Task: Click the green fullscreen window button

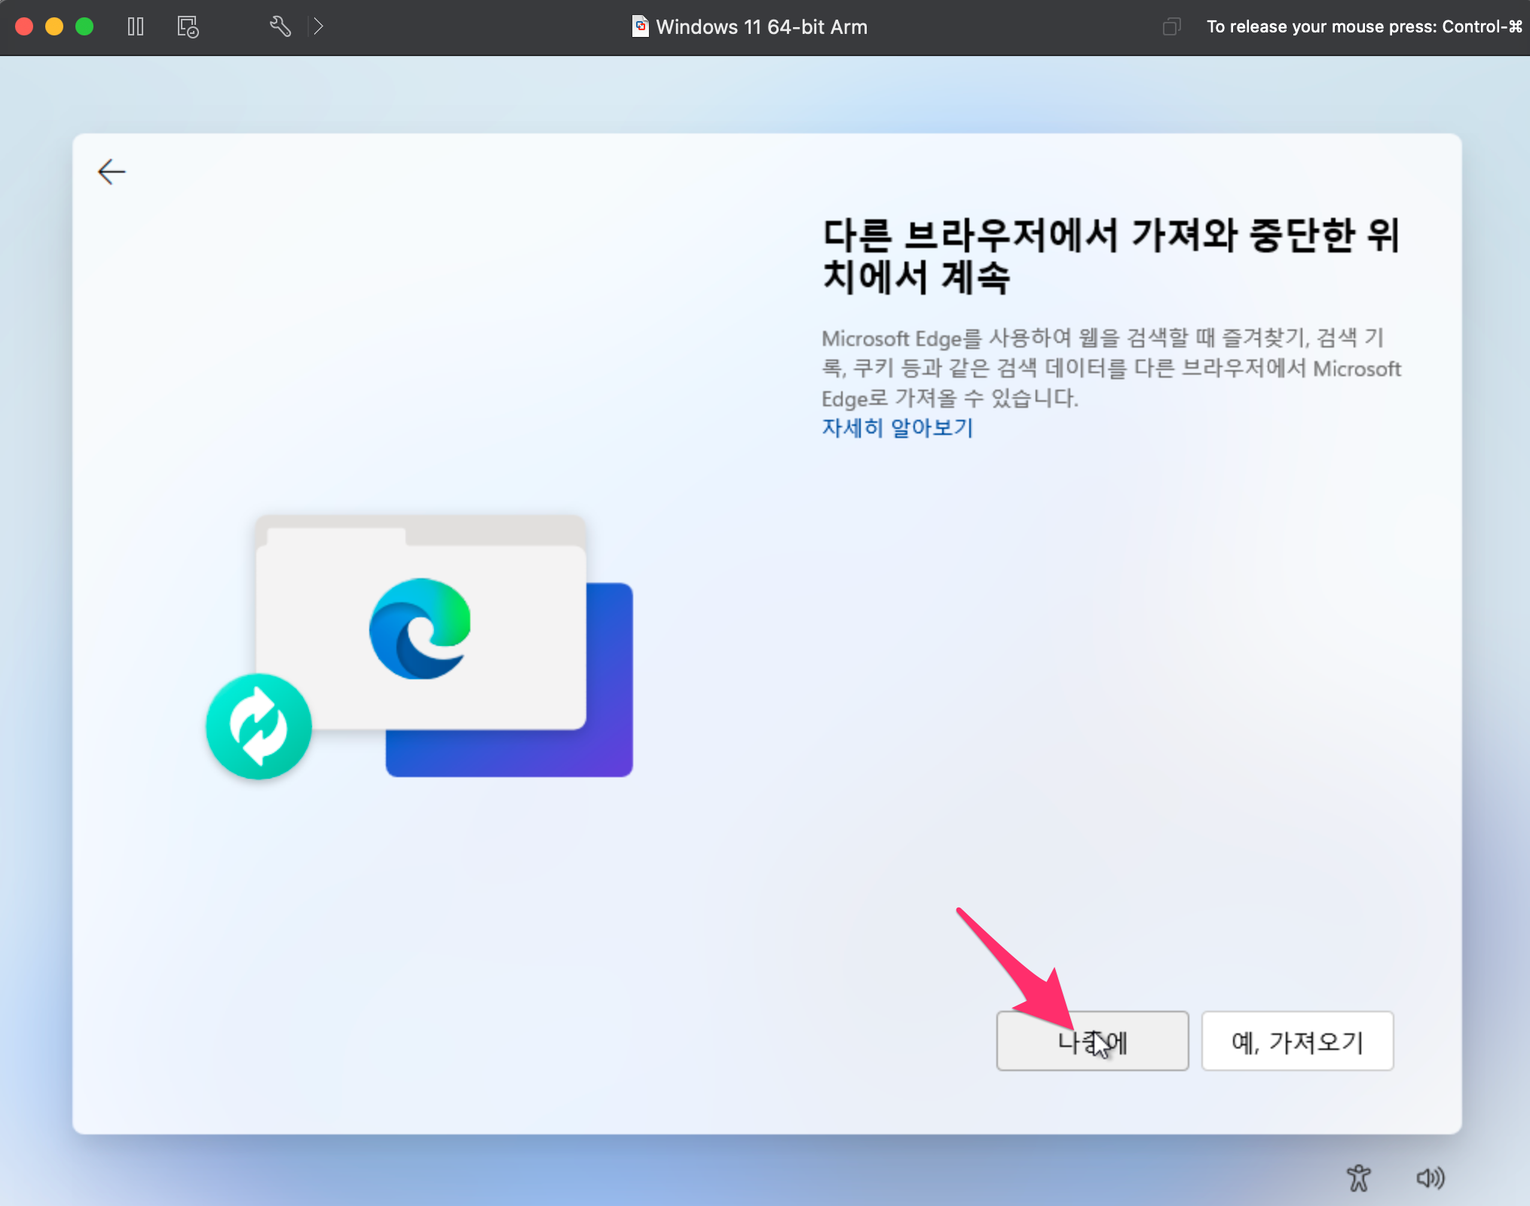Action: tap(84, 27)
